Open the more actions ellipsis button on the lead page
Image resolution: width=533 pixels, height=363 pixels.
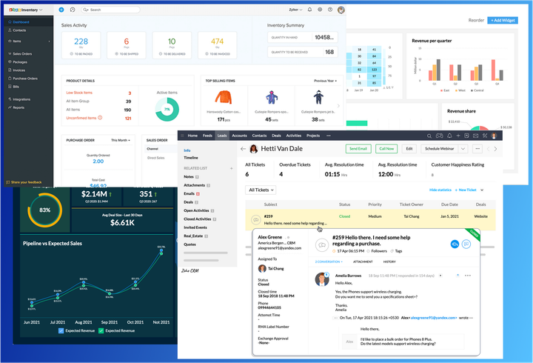477,149
